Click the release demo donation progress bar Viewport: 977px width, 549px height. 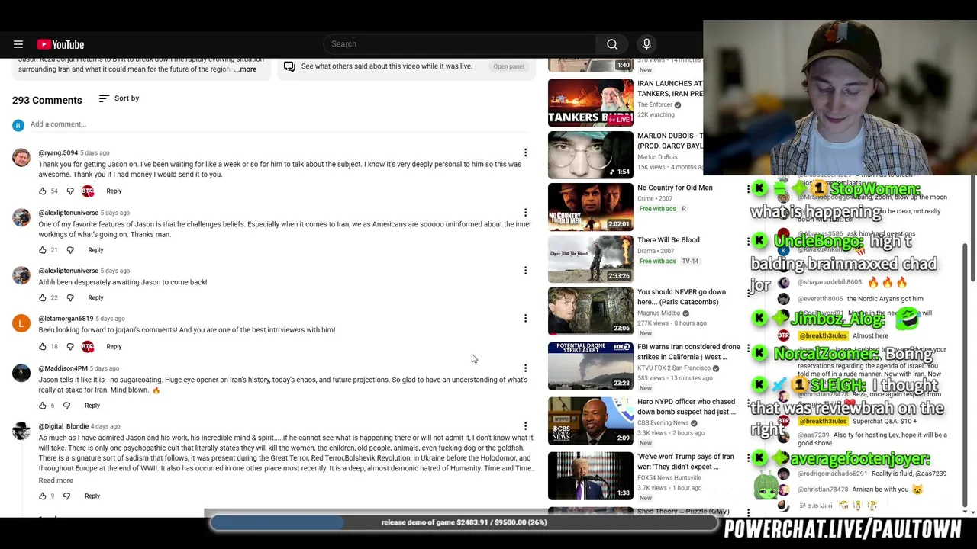(x=464, y=522)
